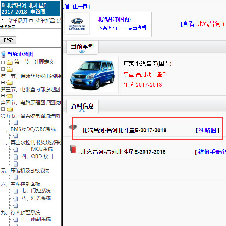Open 十、雨刮系统 diagram
This screenshot has width=226, height=226.
pyautogui.click(x=36, y=219)
